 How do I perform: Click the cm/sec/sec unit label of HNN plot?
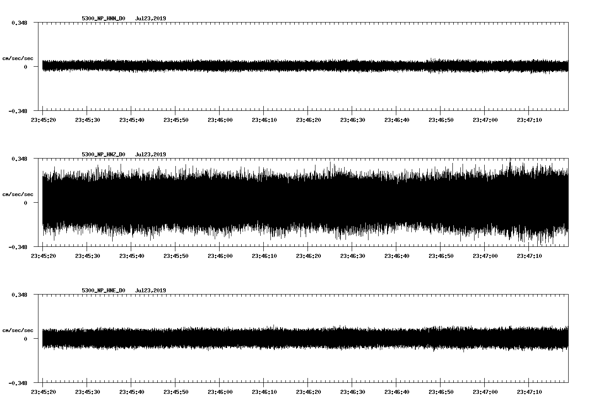(x=18, y=59)
